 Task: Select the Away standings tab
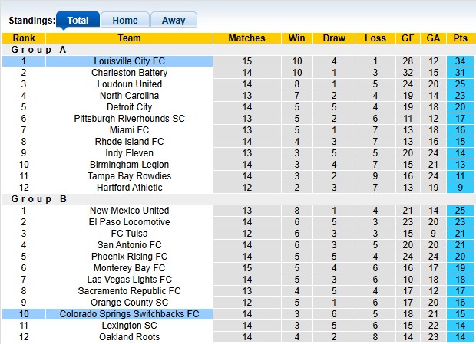[x=173, y=21]
